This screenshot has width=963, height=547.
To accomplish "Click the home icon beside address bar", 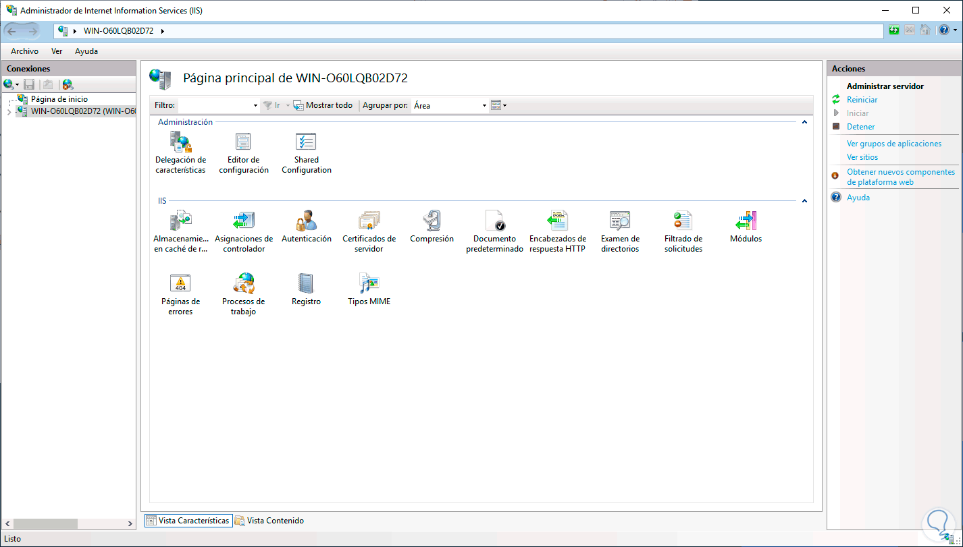I will 925,30.
